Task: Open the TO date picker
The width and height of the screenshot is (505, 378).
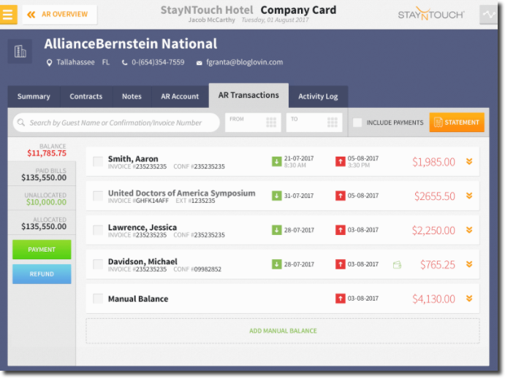Action: [314, 123]
